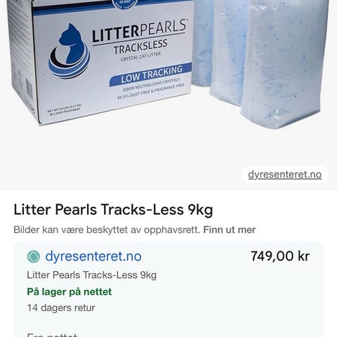
Task: Open dyresenteret.no store link in offer card
Action: click(93, 256)
